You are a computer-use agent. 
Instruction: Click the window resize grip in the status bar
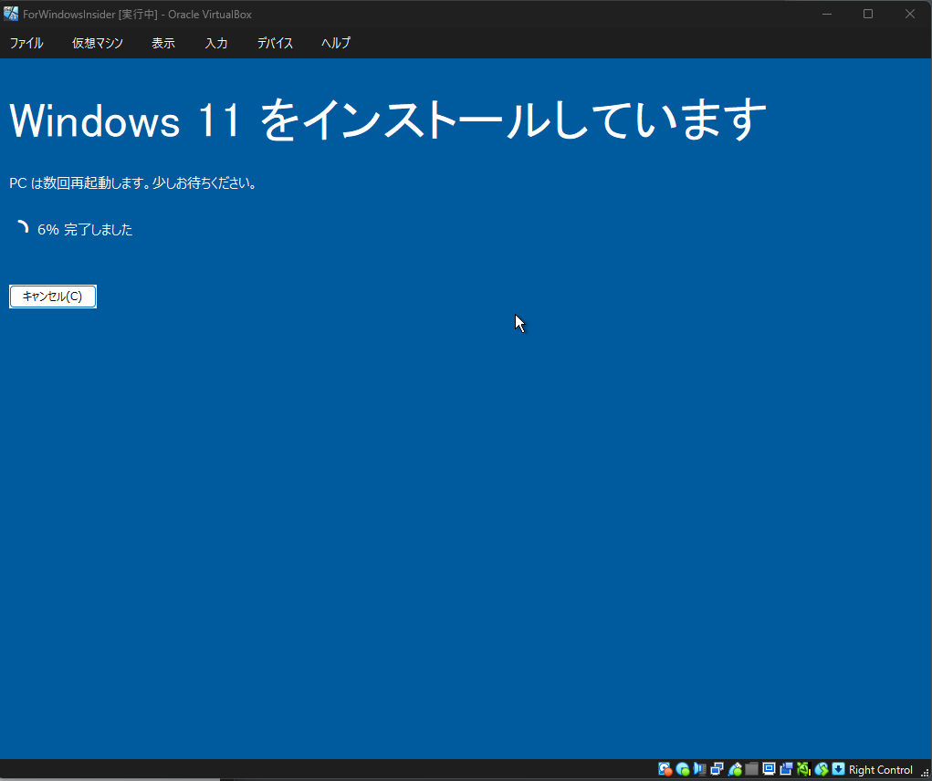pyautogui.click(x=925, y=772)
